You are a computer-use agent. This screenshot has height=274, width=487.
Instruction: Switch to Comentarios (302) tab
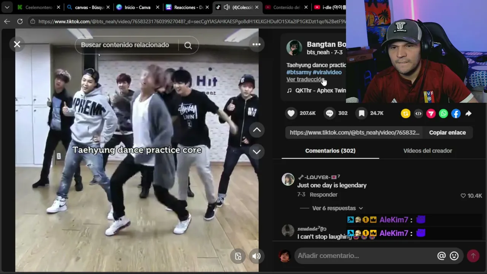pos(330,151)
